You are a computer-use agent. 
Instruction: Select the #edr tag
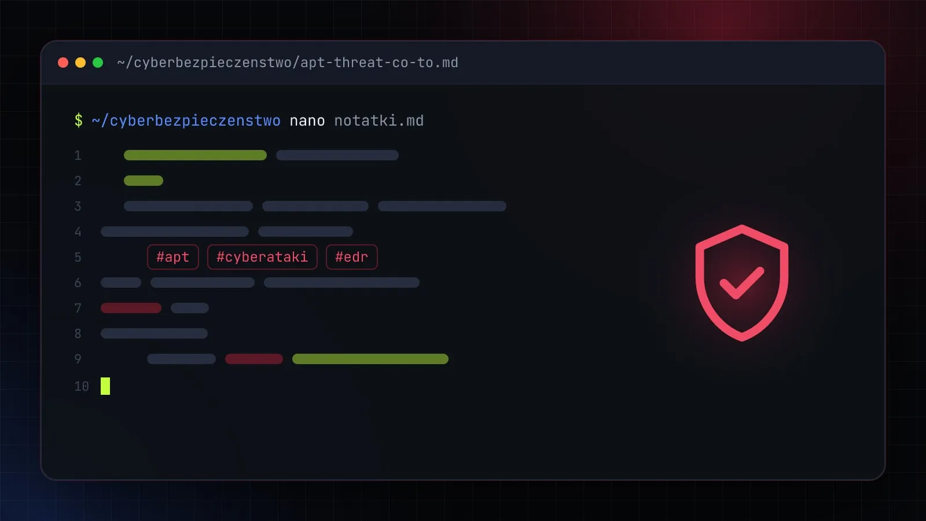pyautogui.click(x=352, y=257)
